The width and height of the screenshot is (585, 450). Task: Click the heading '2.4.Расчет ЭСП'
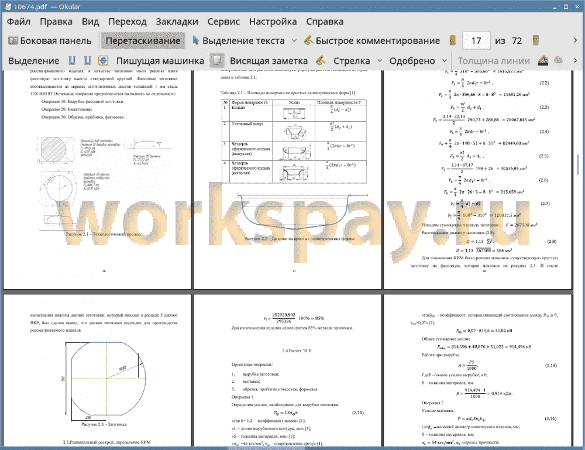pyautogui.click(x=297, y=351)
